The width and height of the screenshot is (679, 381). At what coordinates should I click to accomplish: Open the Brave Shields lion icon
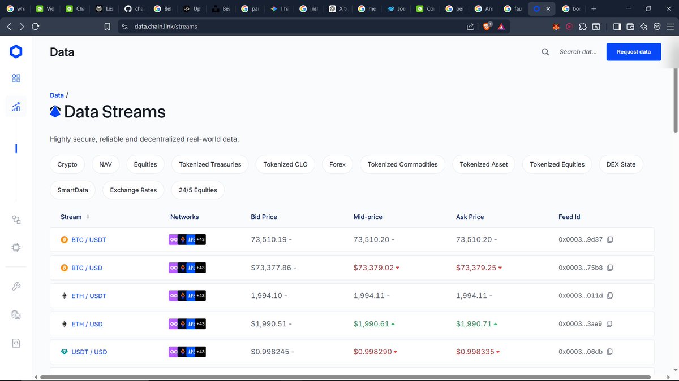(487, 26)
